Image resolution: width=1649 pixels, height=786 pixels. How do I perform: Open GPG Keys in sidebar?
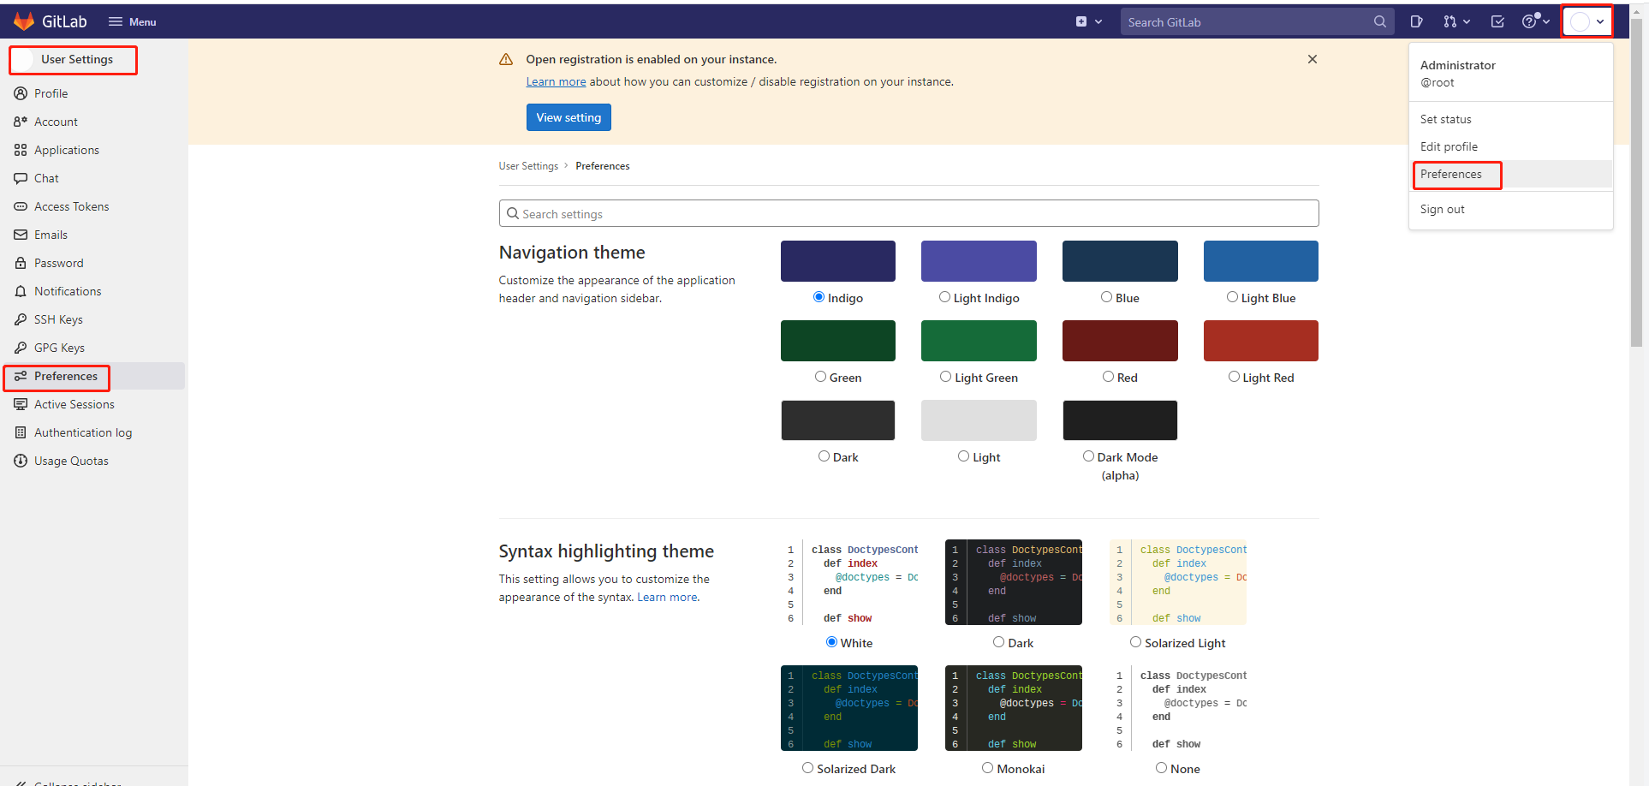(59, 348)
